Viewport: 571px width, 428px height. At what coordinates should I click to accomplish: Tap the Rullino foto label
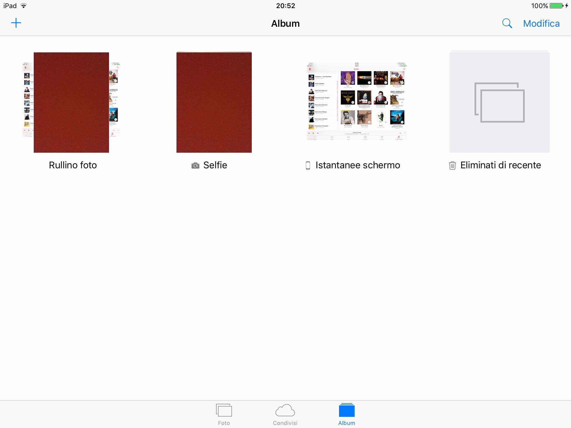tap(73, 165)
